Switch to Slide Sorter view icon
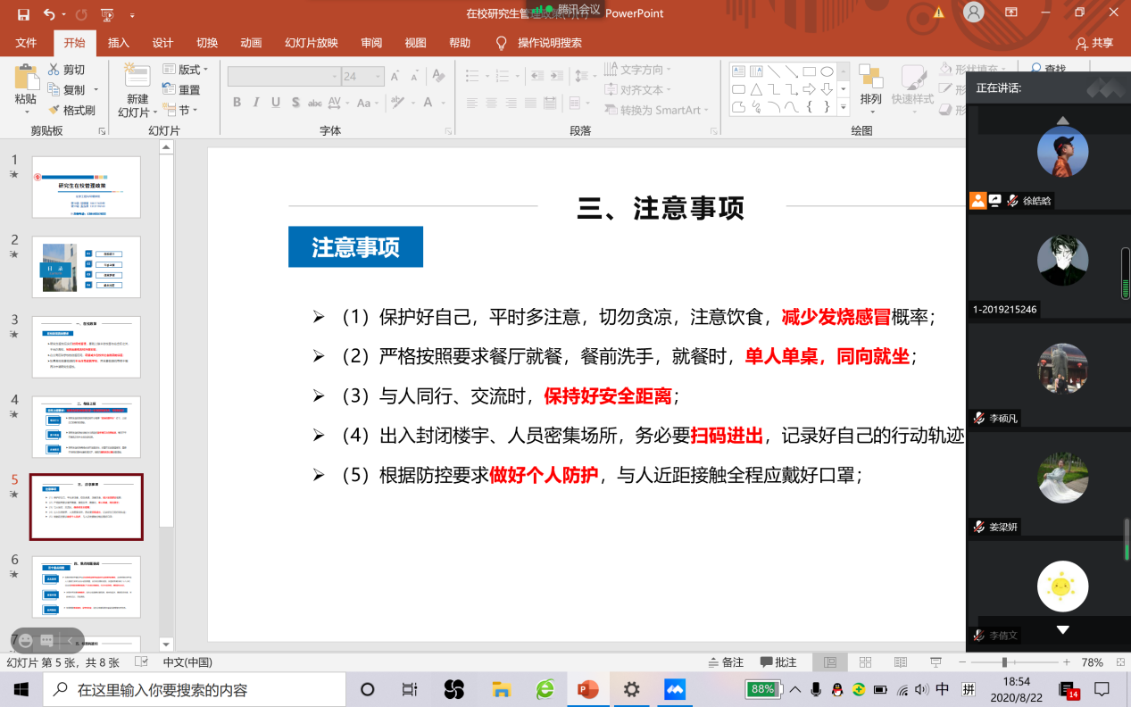The image size is (1131, 707). coord(865,662)
